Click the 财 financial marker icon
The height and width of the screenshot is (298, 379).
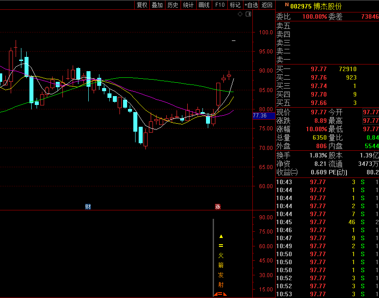[88, 206]
